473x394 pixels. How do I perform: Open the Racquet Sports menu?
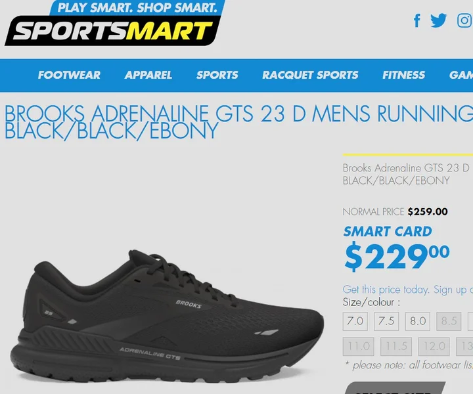pos(310,75)
